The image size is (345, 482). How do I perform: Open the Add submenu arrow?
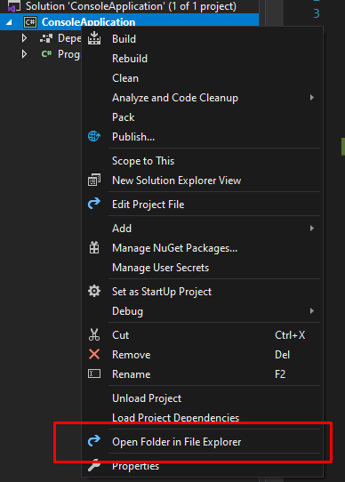(312, 228)
